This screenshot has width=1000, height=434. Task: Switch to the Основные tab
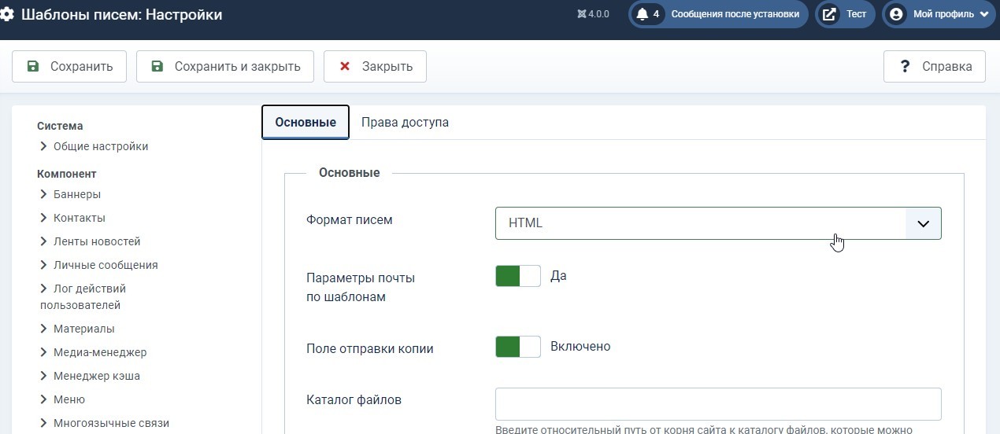306,122
